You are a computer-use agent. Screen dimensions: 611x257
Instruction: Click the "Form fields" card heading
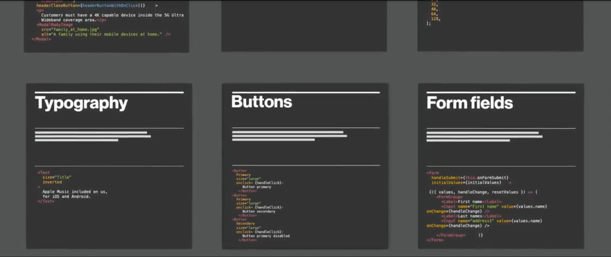tap(470, 103)
